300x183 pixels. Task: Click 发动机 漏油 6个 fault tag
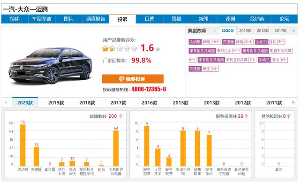tap(273, 60)
